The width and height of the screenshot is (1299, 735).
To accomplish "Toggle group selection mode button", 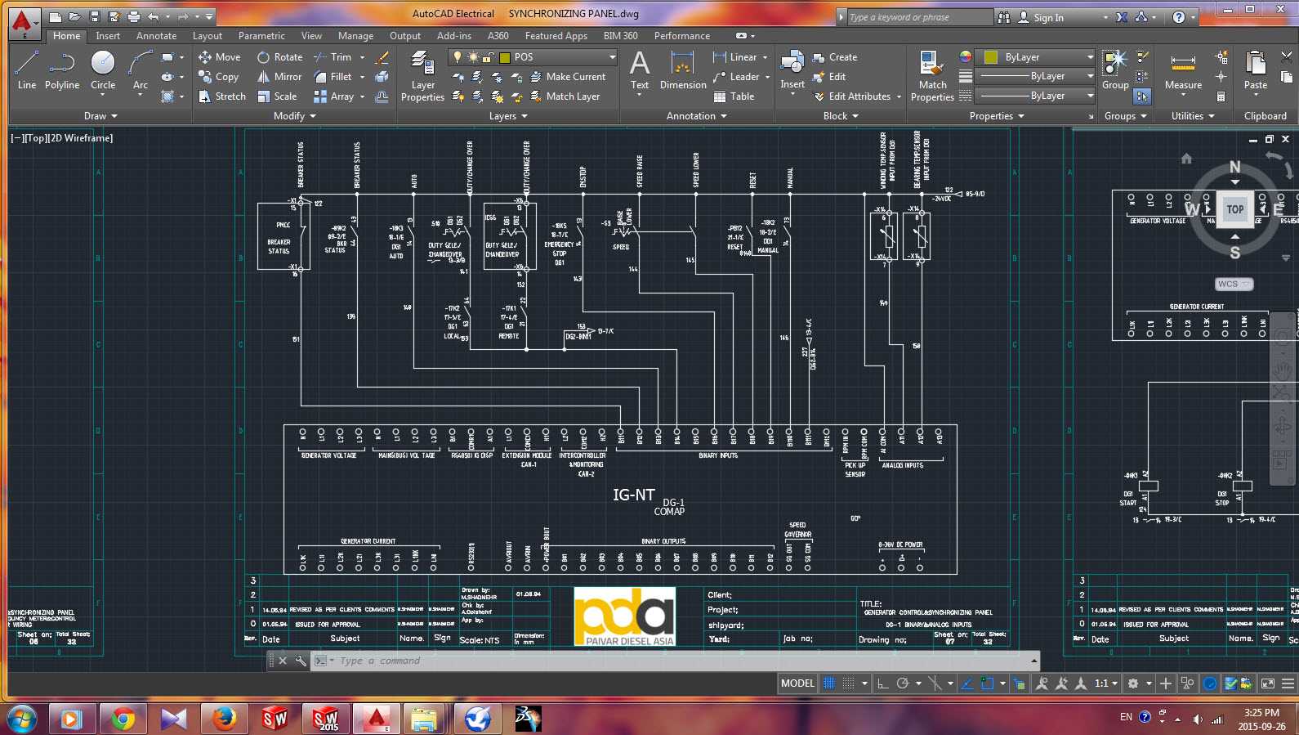I will (x=1142, y=96).
